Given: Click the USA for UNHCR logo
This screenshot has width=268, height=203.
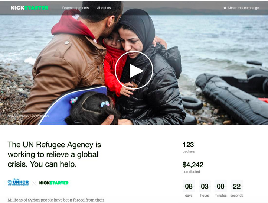Looking at the screenshot, I should [18, 182].
